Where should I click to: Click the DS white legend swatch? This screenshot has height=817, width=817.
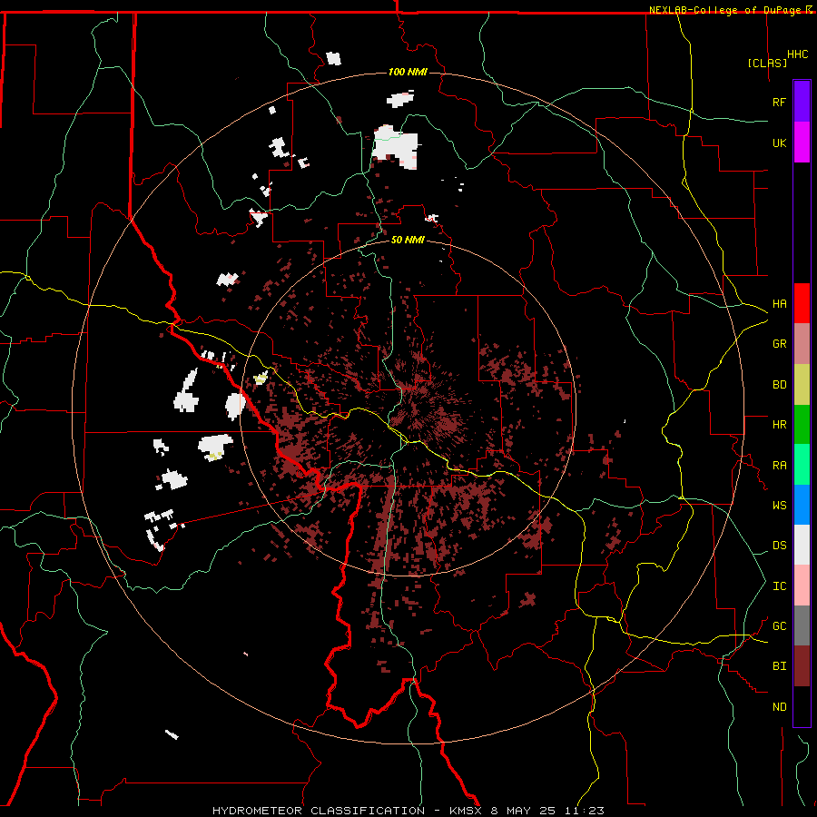[x=802, y=545]
